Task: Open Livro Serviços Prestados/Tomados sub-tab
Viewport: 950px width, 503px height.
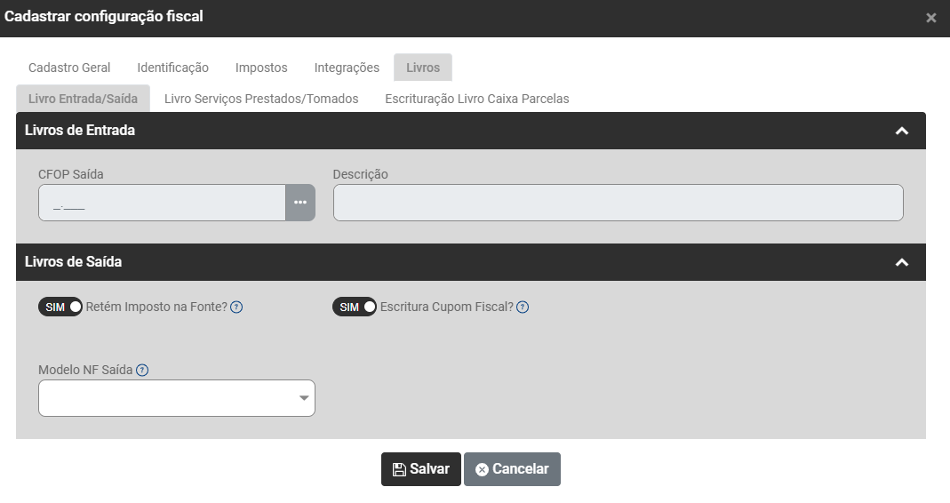Action: pos(261,99)
